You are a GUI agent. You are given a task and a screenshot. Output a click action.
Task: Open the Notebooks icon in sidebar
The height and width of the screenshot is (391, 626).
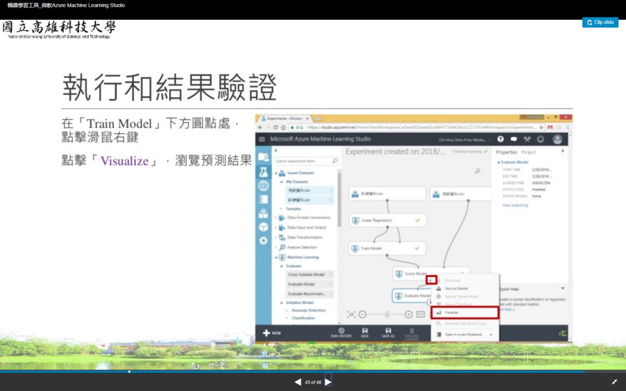(x=263, y=199)
